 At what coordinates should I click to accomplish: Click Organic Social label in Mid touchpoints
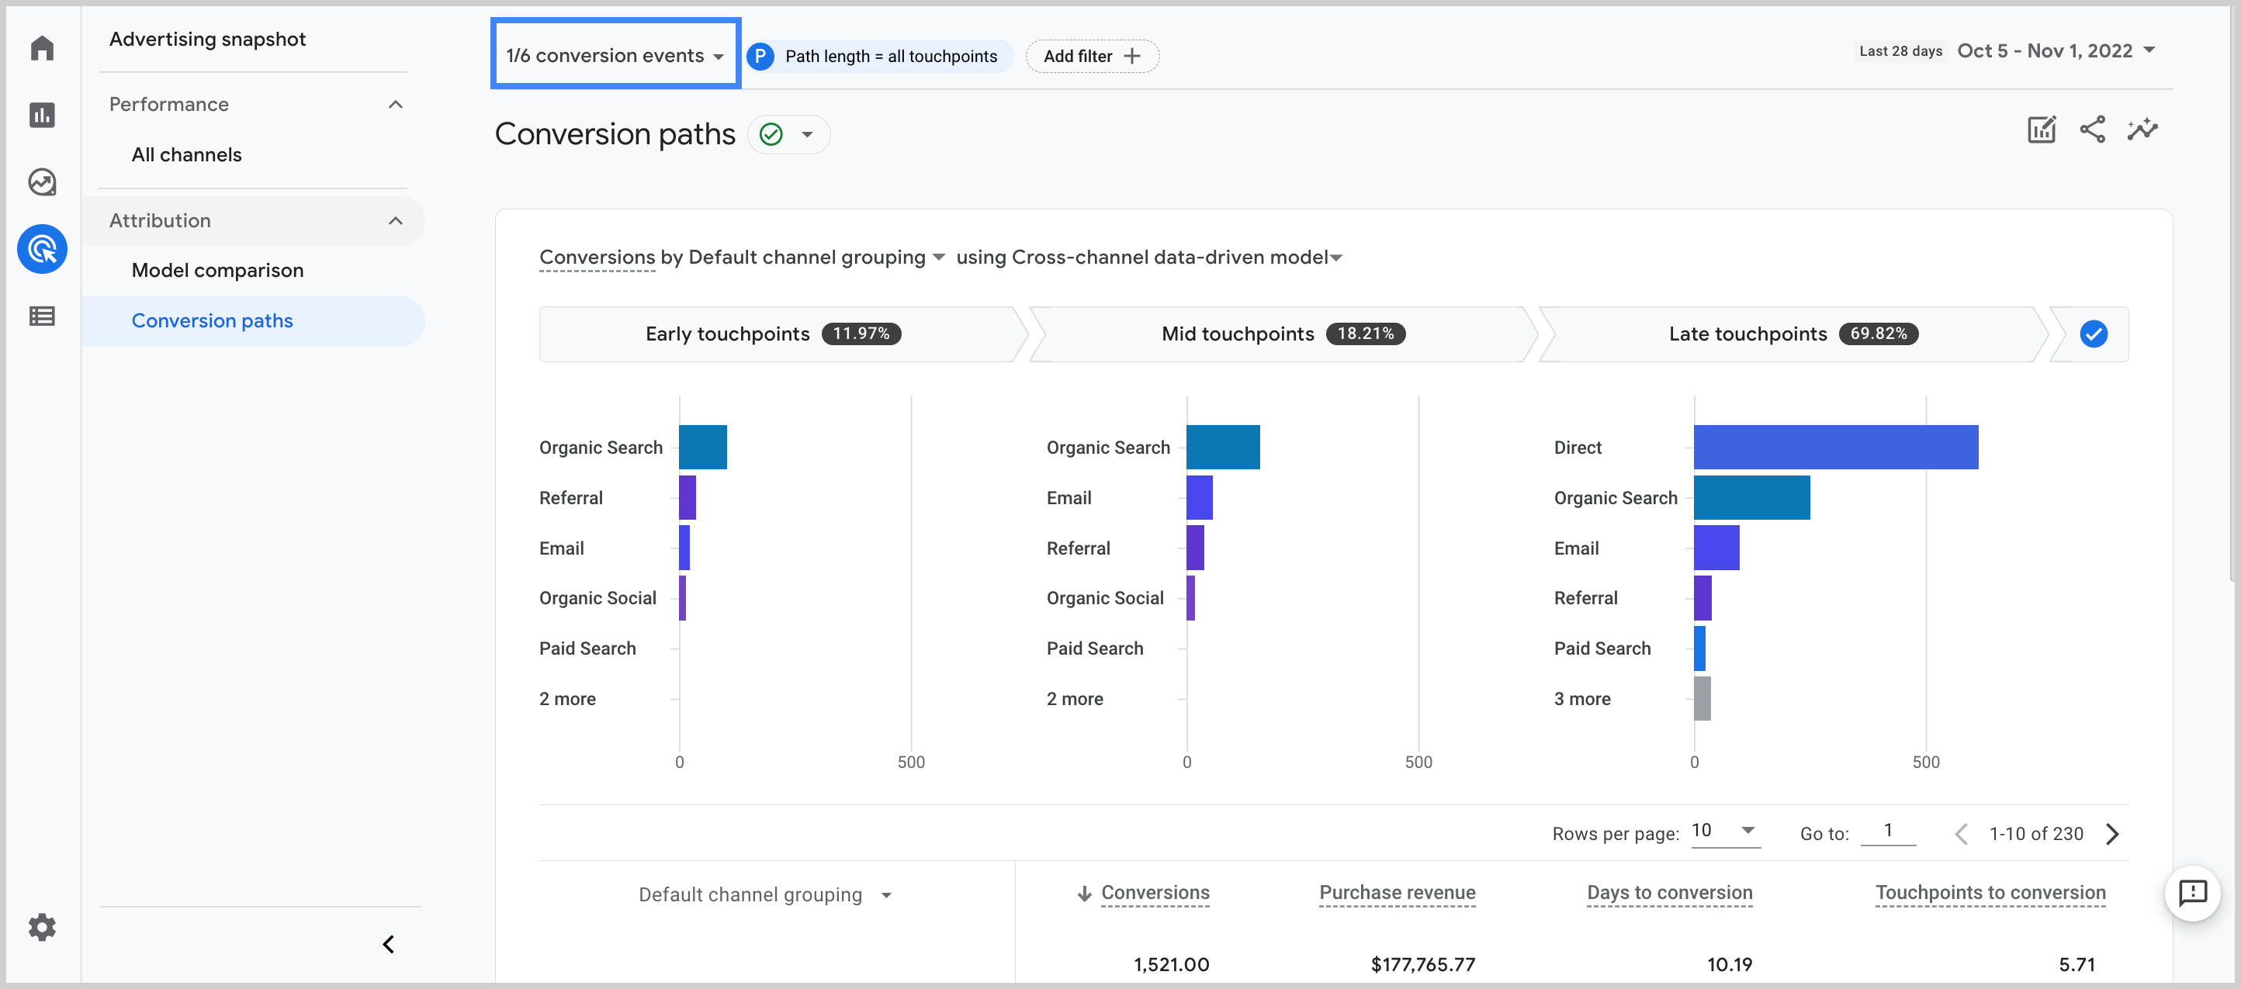pos(1105,599)
